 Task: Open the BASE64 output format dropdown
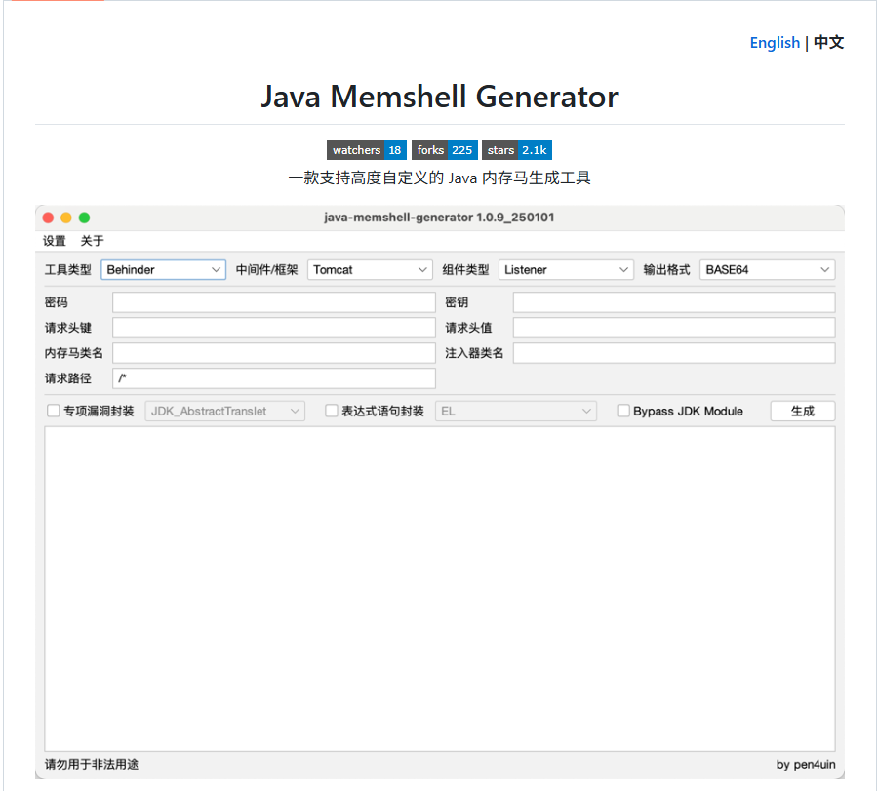tap(767, 270)
